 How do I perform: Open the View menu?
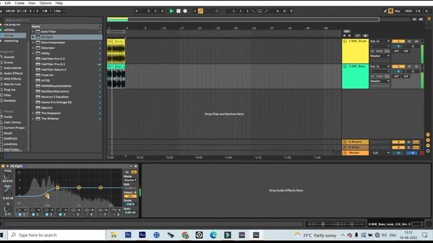point(32,3)
